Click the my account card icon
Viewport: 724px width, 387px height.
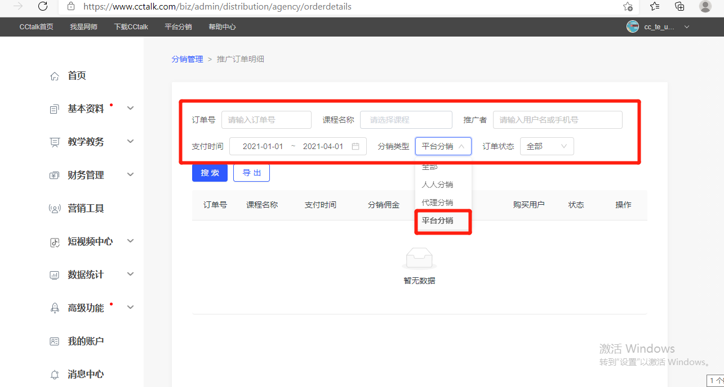(55, 341)
